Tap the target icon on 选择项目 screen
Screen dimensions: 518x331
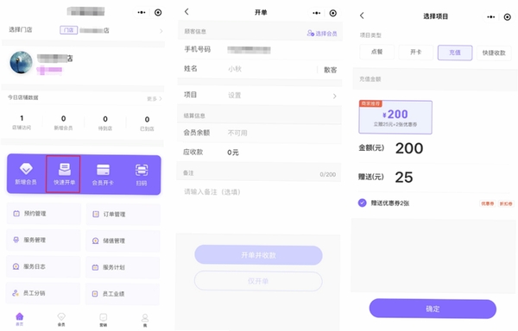[508, 17]
